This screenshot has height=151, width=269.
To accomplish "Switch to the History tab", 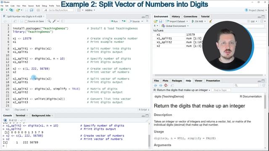I will tap(176, 16).
